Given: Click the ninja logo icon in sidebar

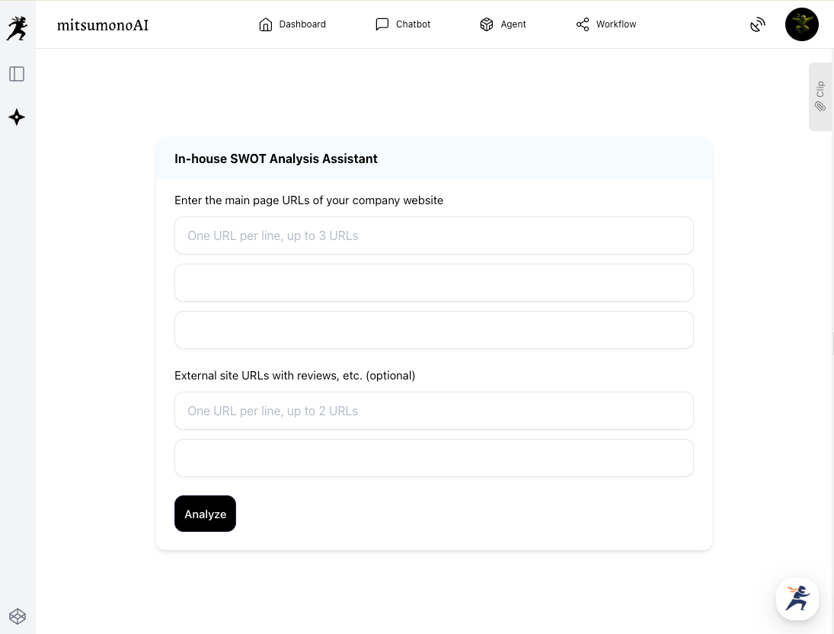Looking at the screenshot, I should click(17, 28).
